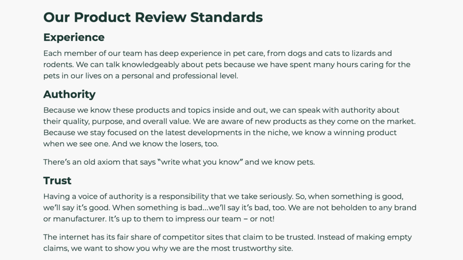463x260 pixels.
Task: Click the 'Trust' section heading
Action: tap(57, 181)
